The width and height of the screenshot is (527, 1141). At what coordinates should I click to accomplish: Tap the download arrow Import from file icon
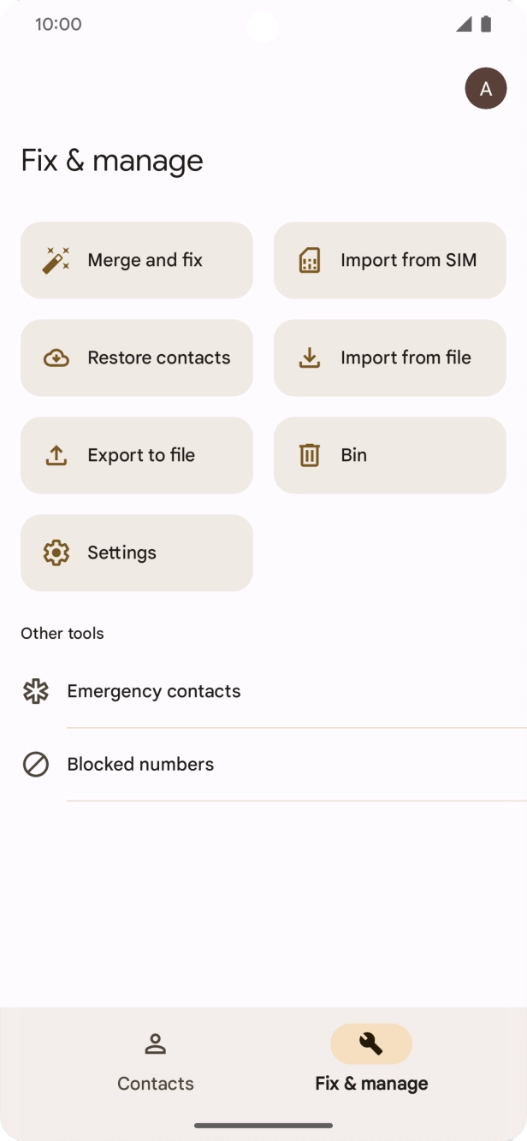tap(310, 358)
